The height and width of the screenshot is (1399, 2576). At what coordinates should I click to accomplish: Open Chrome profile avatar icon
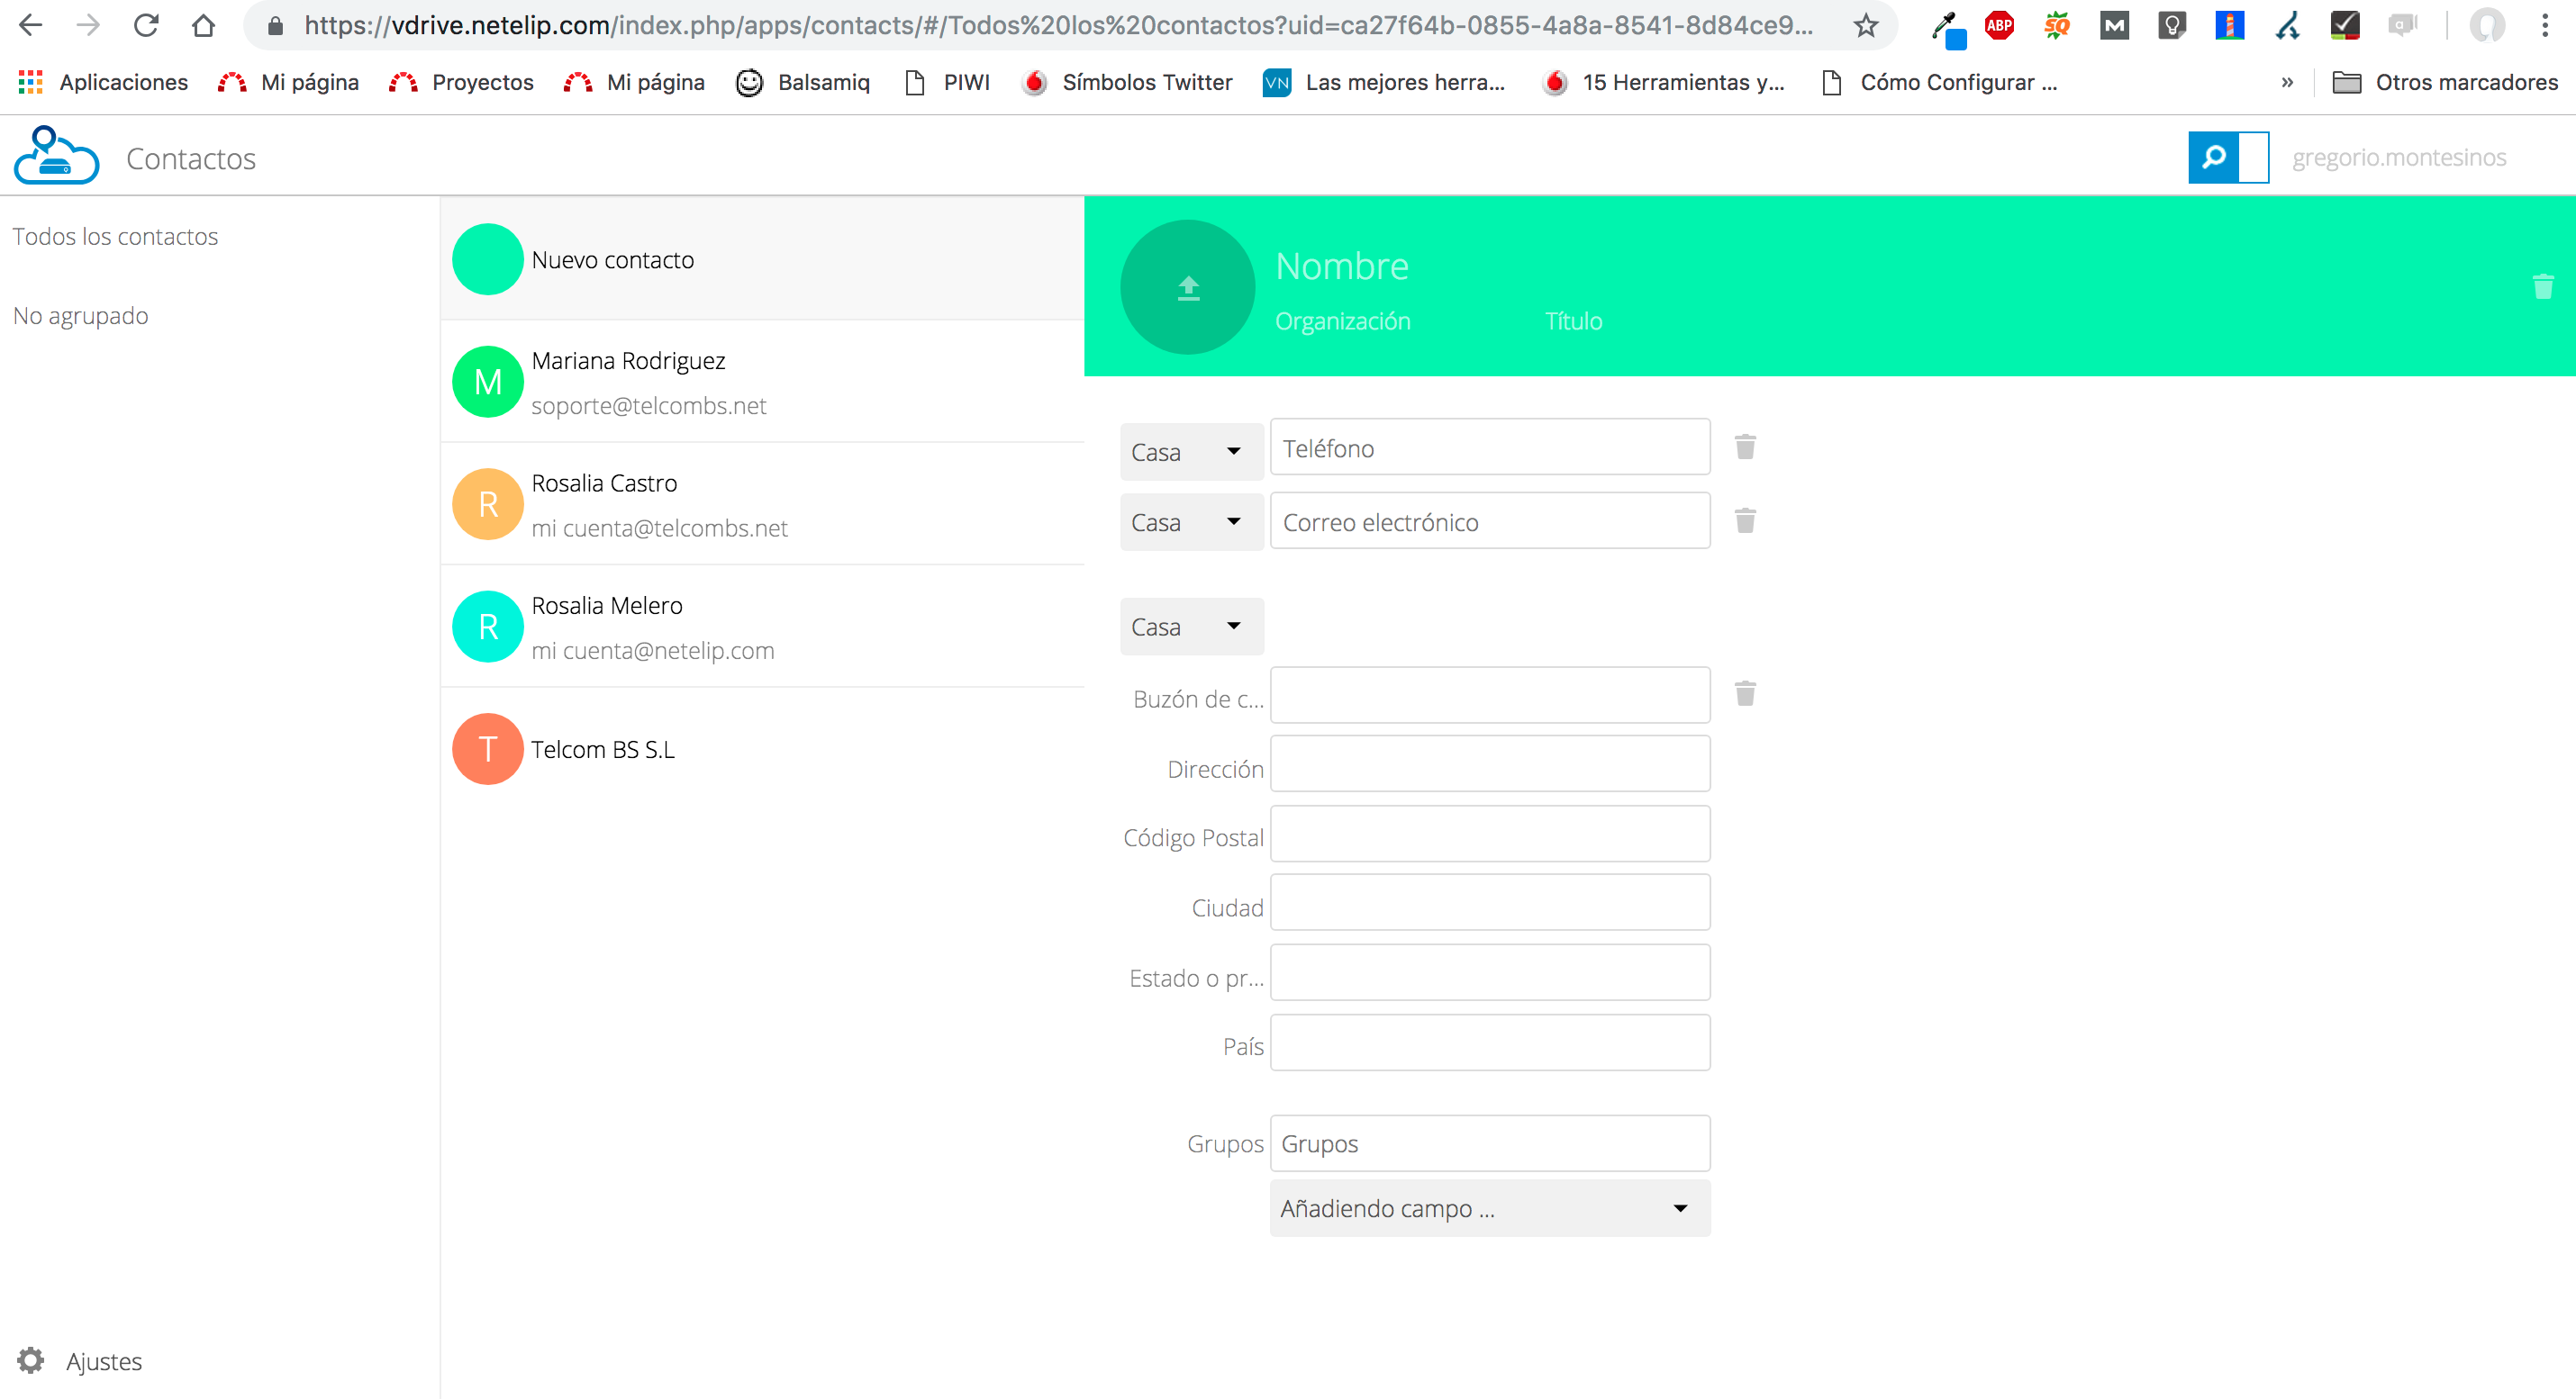2487,25
